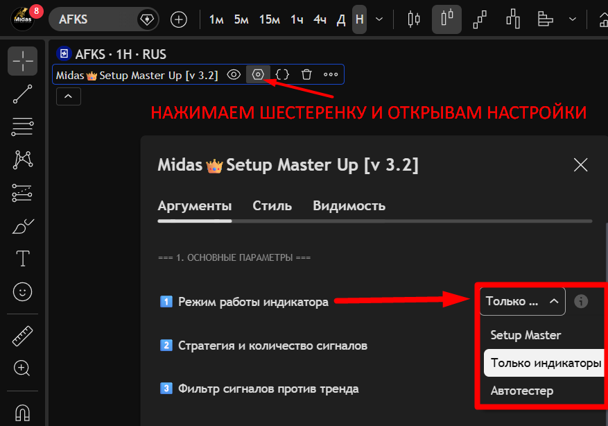Select the crosshair cursor tool
Screen dimensions: 608x426
tap(23, 61)
